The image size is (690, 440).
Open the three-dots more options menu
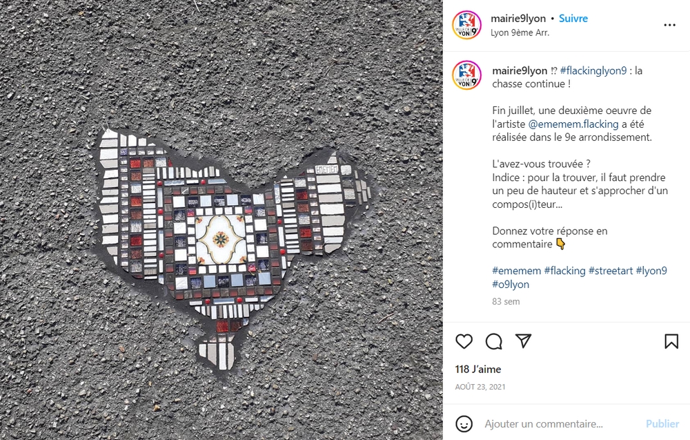coord(669,25)
